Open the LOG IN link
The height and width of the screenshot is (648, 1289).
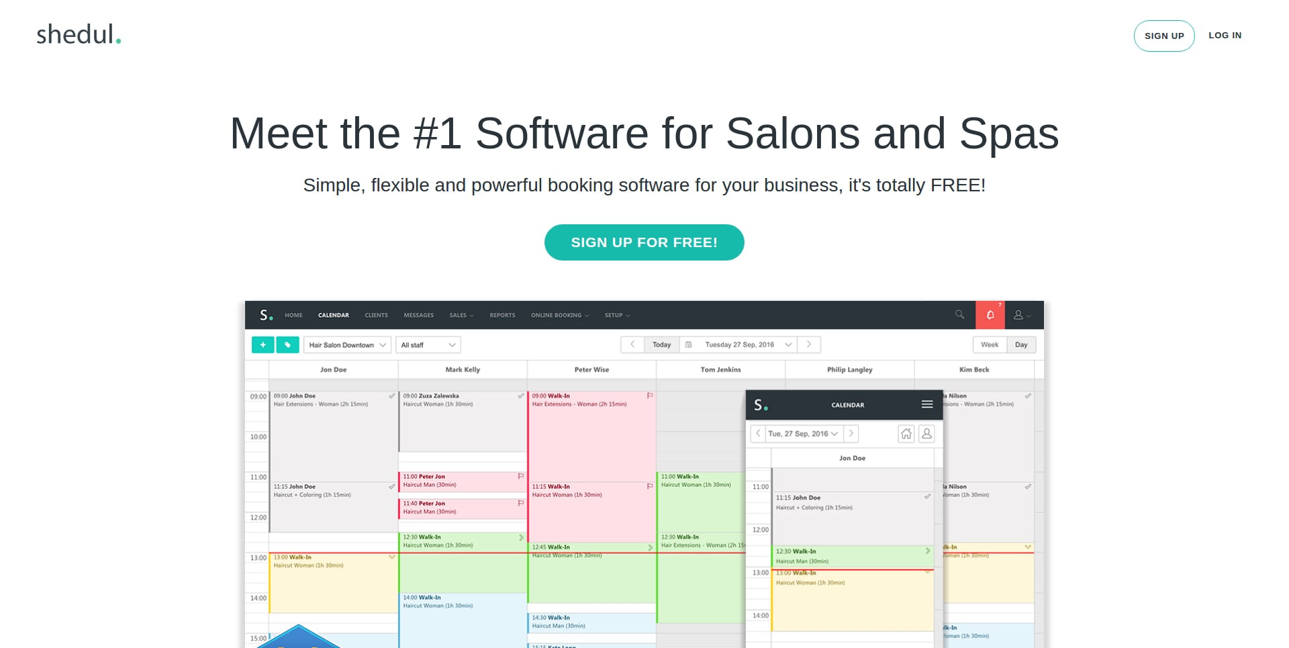pyautogui.click(x=1225, y=36)
